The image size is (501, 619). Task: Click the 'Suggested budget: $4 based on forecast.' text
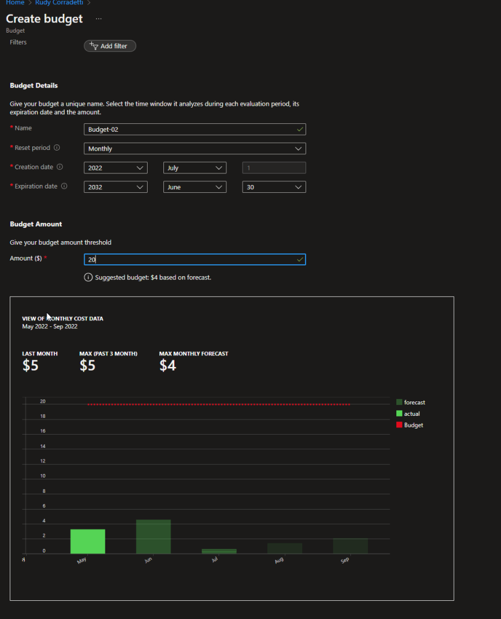tap(153, 277)
